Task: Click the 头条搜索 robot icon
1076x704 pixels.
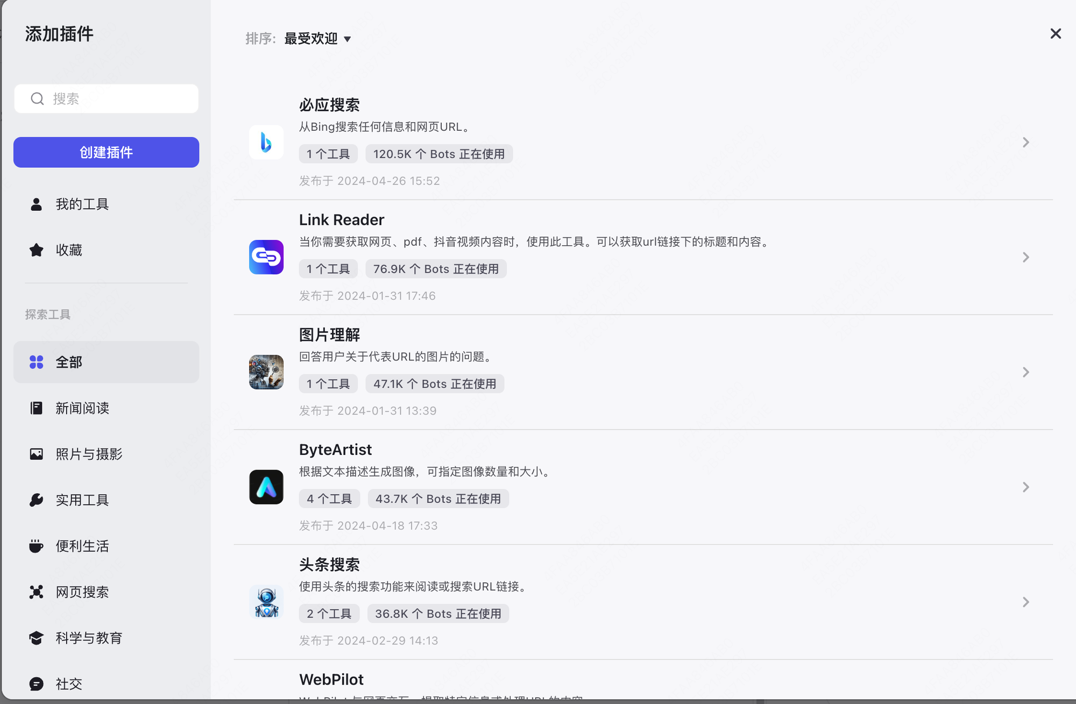Action: tap(266, 602)
